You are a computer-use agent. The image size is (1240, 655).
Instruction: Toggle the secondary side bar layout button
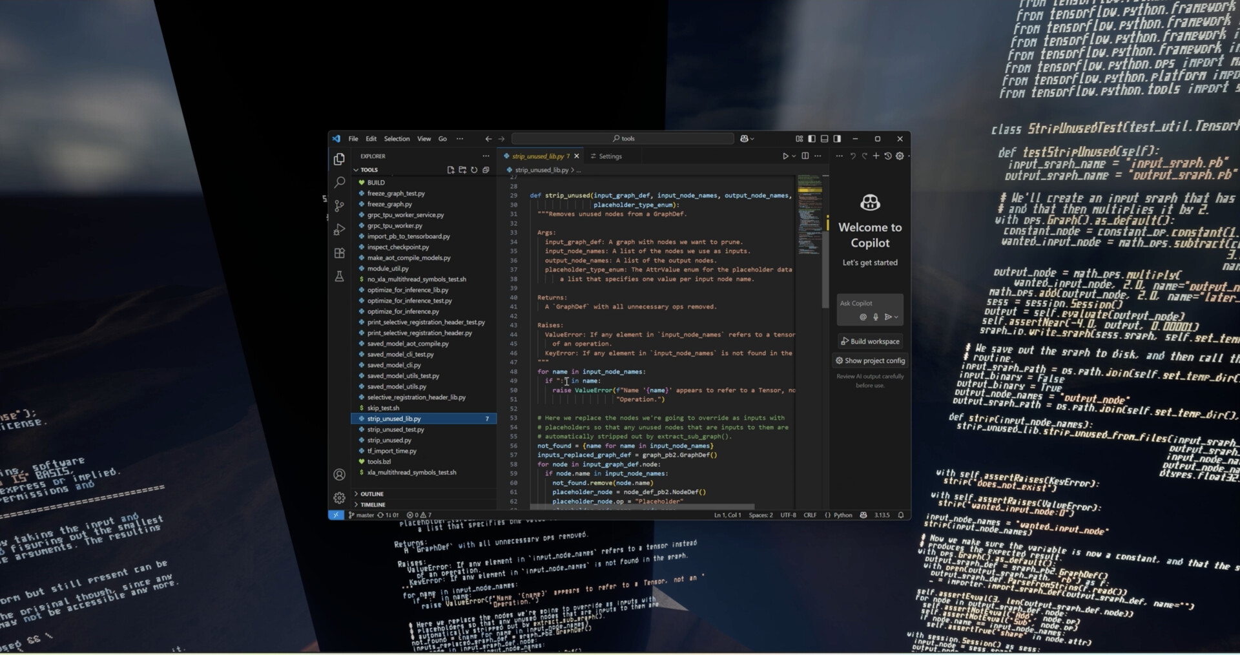click(x=837, y=138)
